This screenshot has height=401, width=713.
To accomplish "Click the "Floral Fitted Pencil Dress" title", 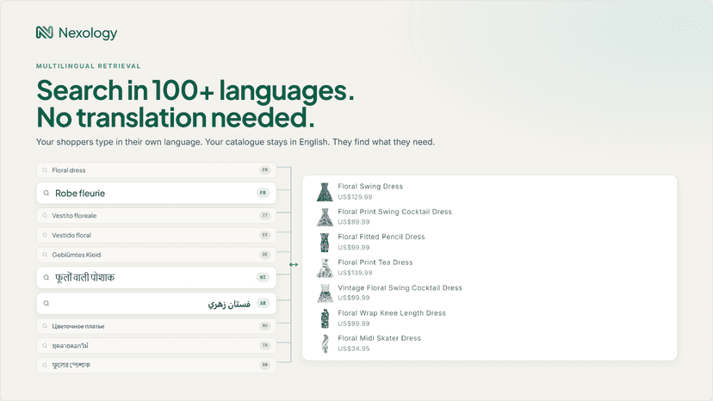I will pos(381,237).
